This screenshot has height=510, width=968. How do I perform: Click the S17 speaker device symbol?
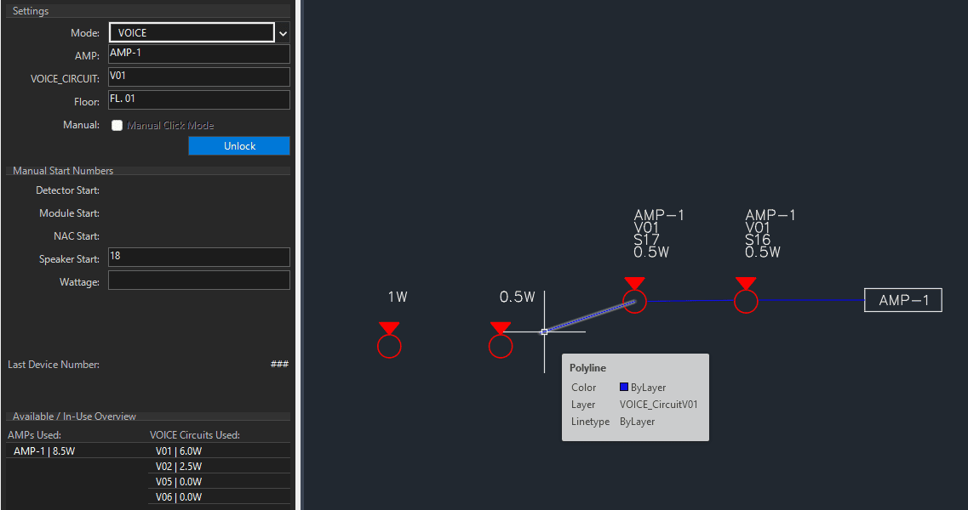click(634, 300)
